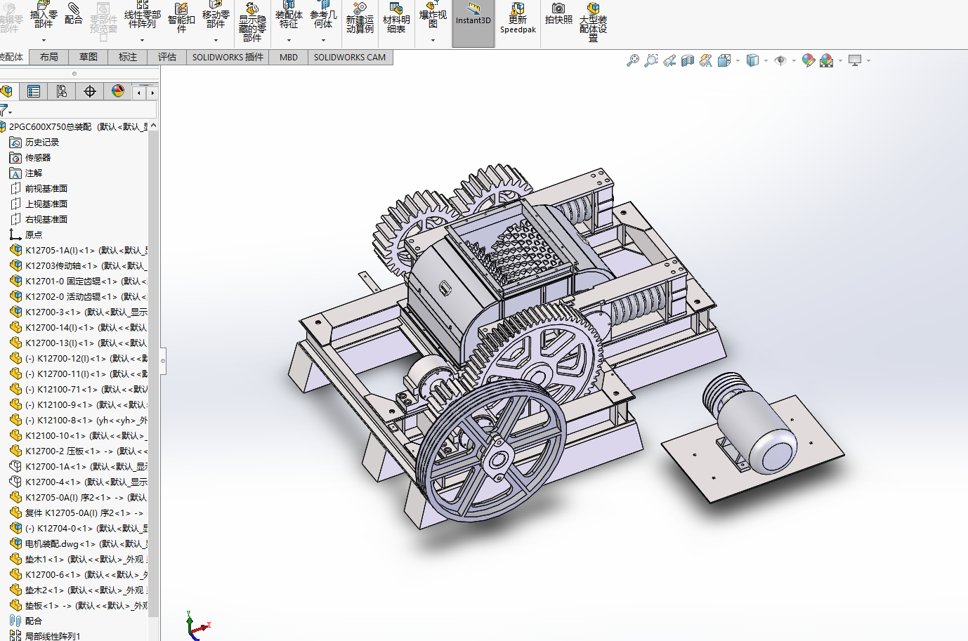Image resolution: width=968 pixels, height=641 pixels.
Task: Click Edit Appearance color ball icon
Action: click(809, 60)
